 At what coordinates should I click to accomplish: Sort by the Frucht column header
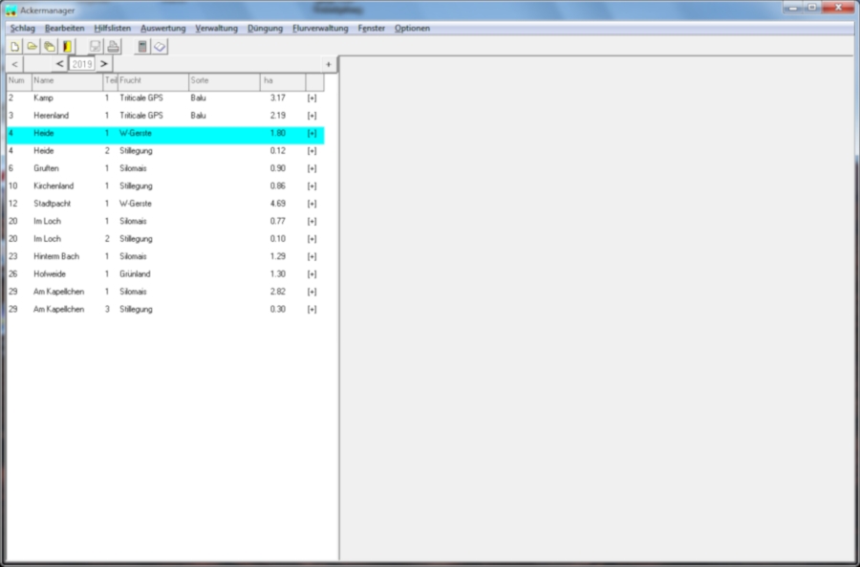(x=151, y=81)
